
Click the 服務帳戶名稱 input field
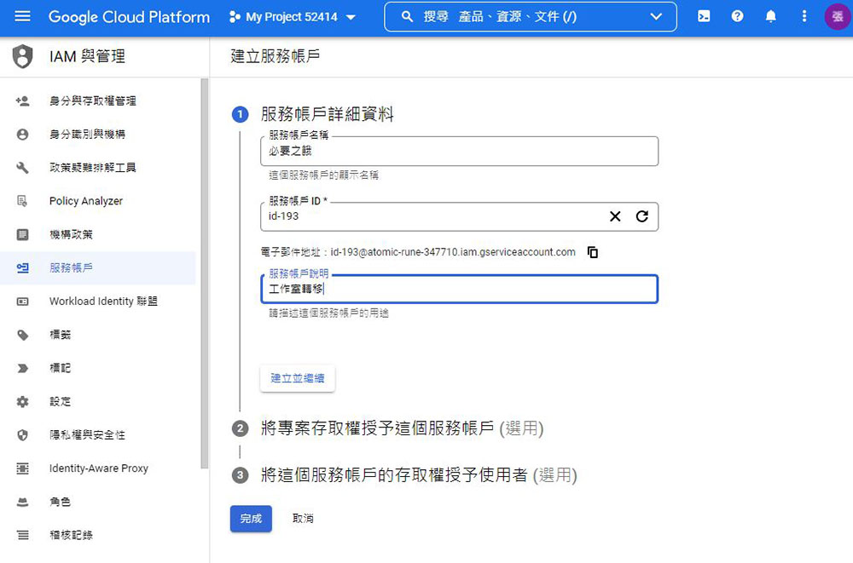point(459,151)
